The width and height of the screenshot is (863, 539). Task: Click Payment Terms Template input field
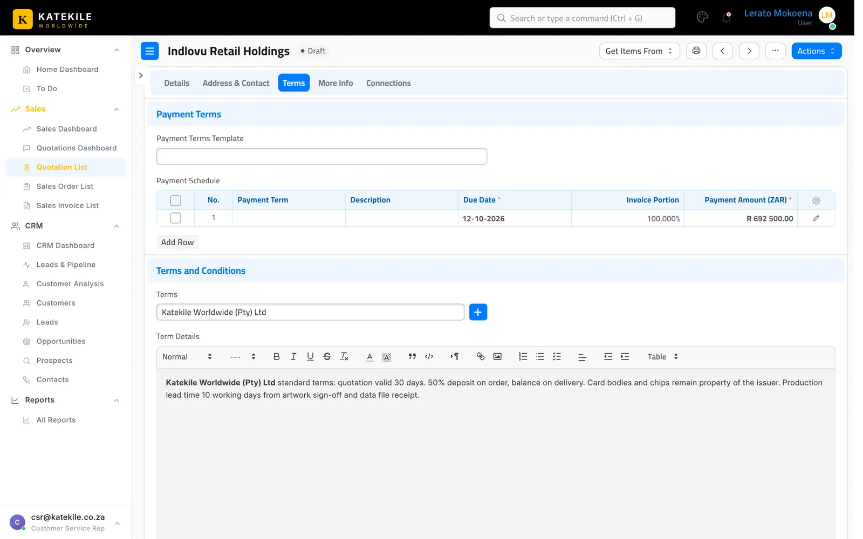(x=321, y=156)
